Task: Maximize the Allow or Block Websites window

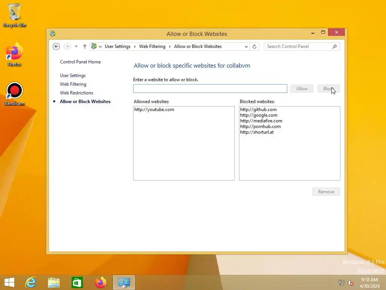Action: [323, 32]
